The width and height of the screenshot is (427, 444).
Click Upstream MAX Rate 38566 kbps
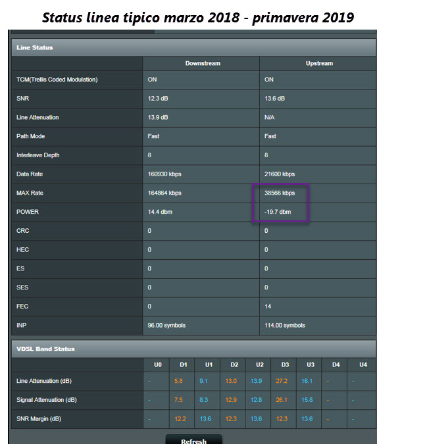coord(280,193)
